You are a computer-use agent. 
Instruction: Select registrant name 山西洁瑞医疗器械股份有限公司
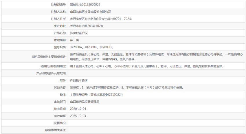[91, 12]
